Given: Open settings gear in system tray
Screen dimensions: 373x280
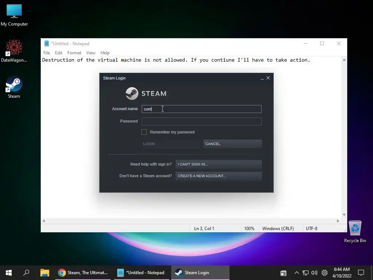Looking at the screenshot, I should click(325, 273).
